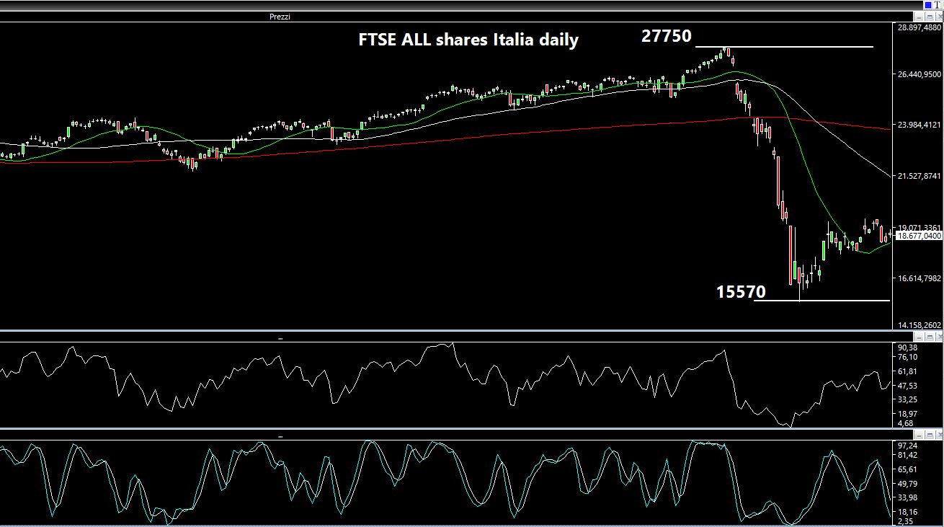Select the "FTSE ALL shares Italia daily" title text

[468, 40]
